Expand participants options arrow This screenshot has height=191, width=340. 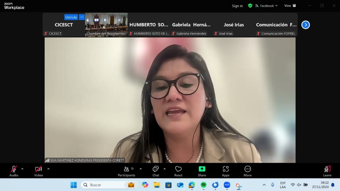tap(141, 169)
